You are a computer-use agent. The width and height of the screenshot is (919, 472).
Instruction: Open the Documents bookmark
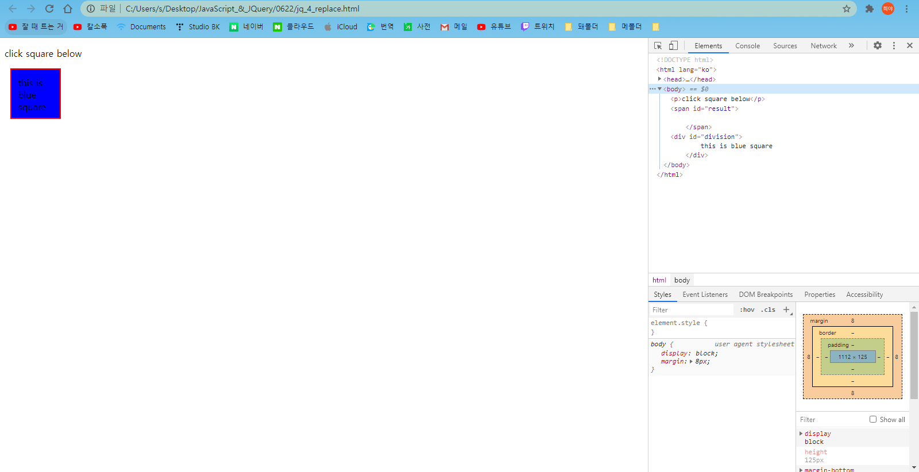pos(141,26)
